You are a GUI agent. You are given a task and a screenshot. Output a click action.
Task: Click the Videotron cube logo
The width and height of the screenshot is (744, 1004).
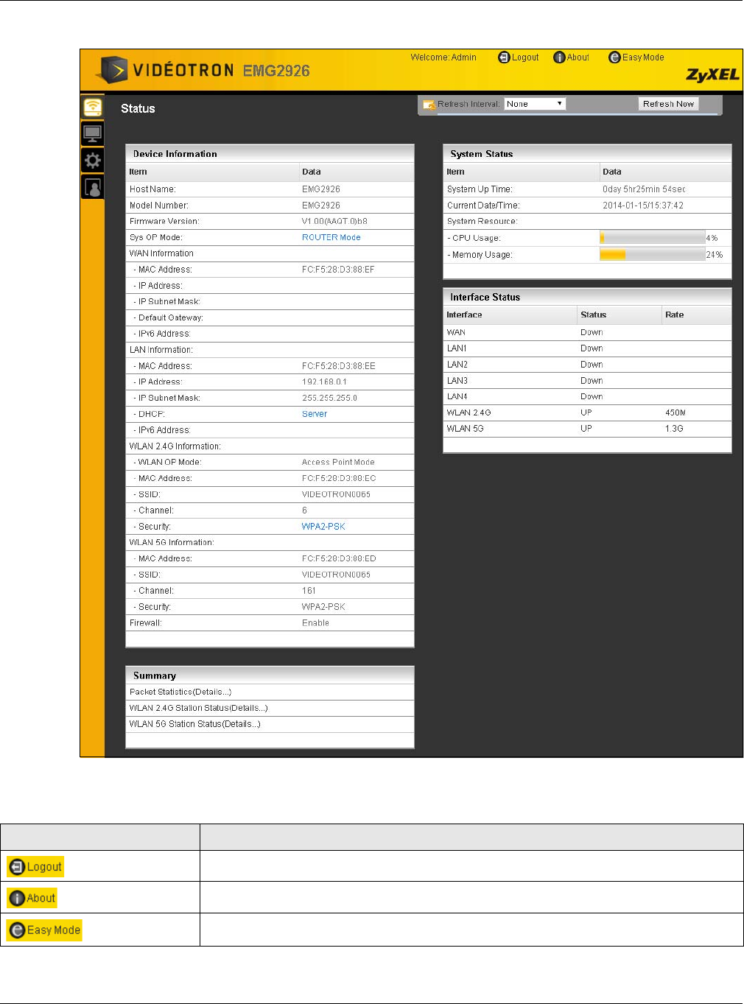112,70
